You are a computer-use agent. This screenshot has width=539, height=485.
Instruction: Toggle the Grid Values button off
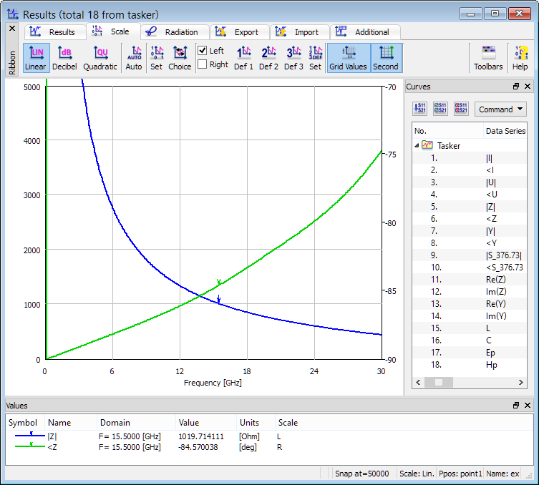click(348, 58)
